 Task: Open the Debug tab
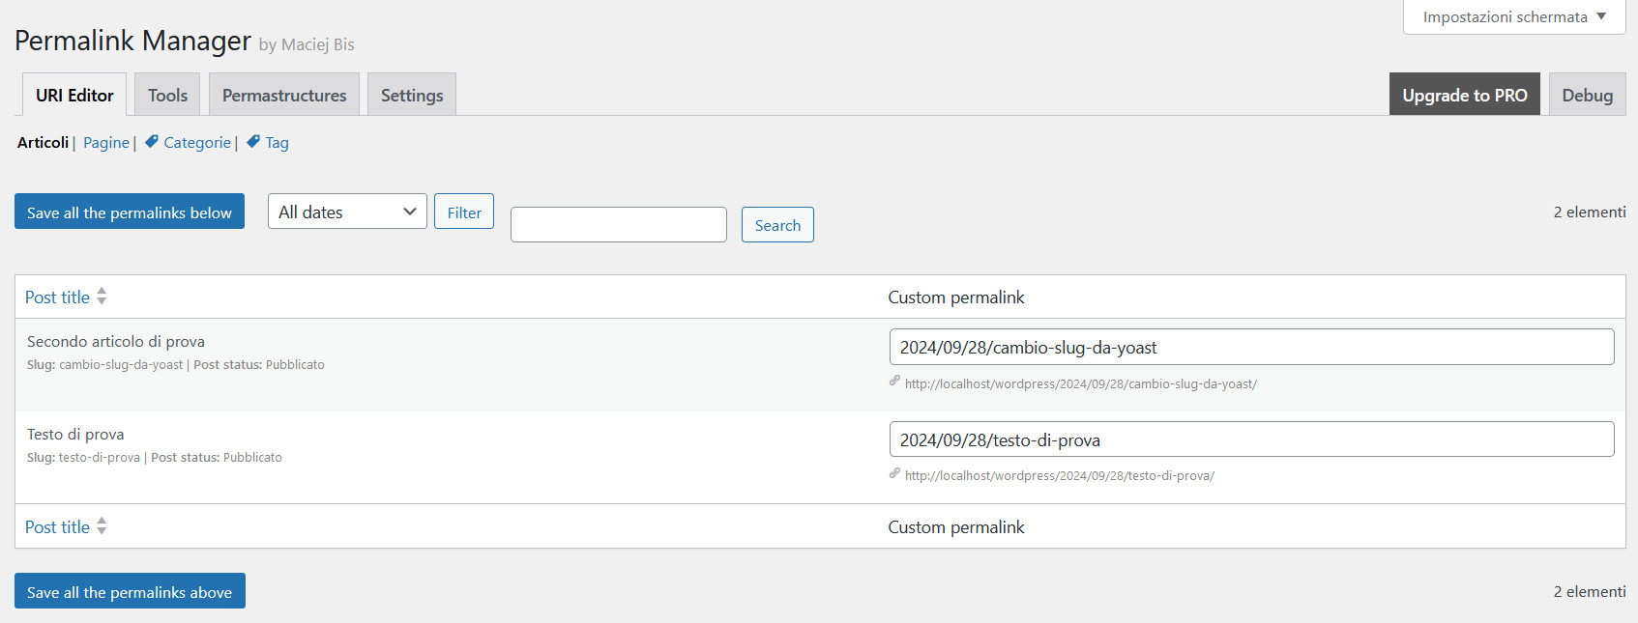pyautogui.click(x=1587, y=95)
